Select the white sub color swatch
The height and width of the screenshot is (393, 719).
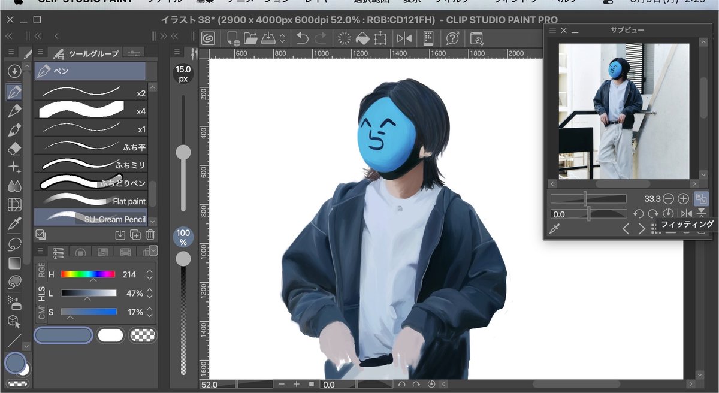[111, 335]
